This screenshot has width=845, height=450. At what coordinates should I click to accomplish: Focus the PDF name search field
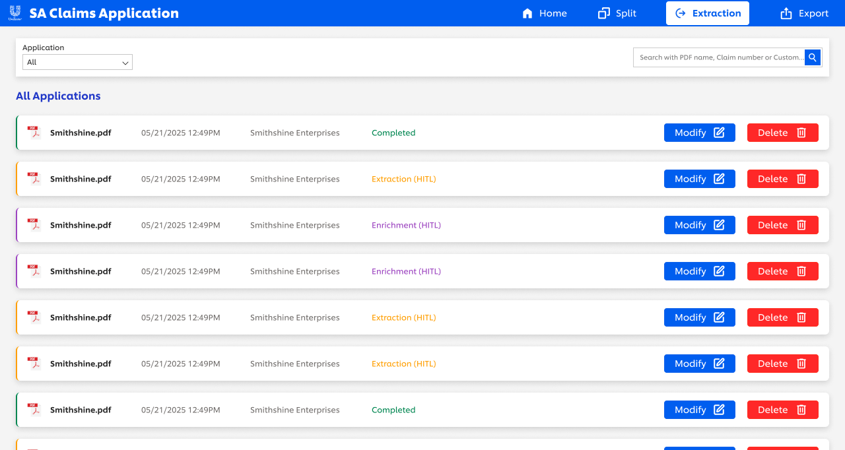tap(718, 57)
